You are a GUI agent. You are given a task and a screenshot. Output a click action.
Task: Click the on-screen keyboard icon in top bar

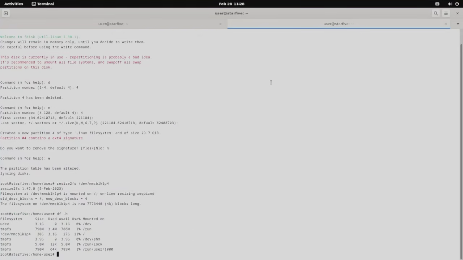(x=437, y=4)
